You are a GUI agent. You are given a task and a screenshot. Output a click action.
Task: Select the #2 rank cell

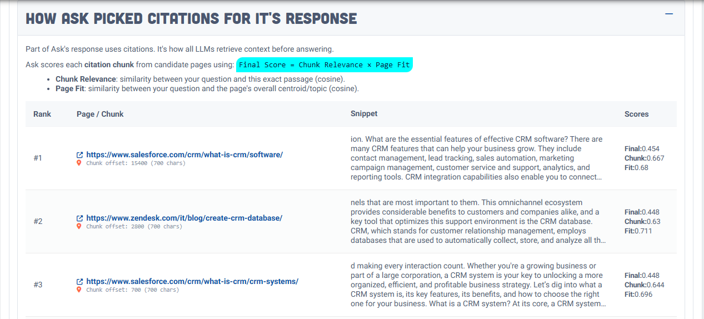pos(38,221)
